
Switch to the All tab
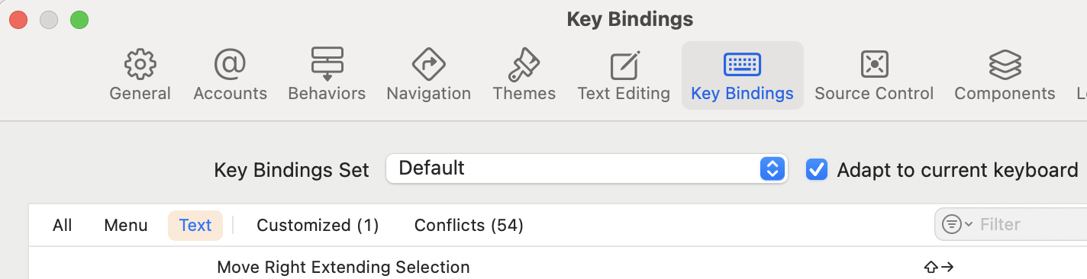pos(63,225)
